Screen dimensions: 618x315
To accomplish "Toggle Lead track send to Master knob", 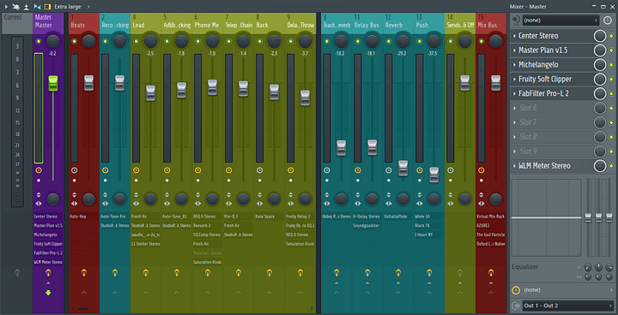I will click(x=146, y=272).
